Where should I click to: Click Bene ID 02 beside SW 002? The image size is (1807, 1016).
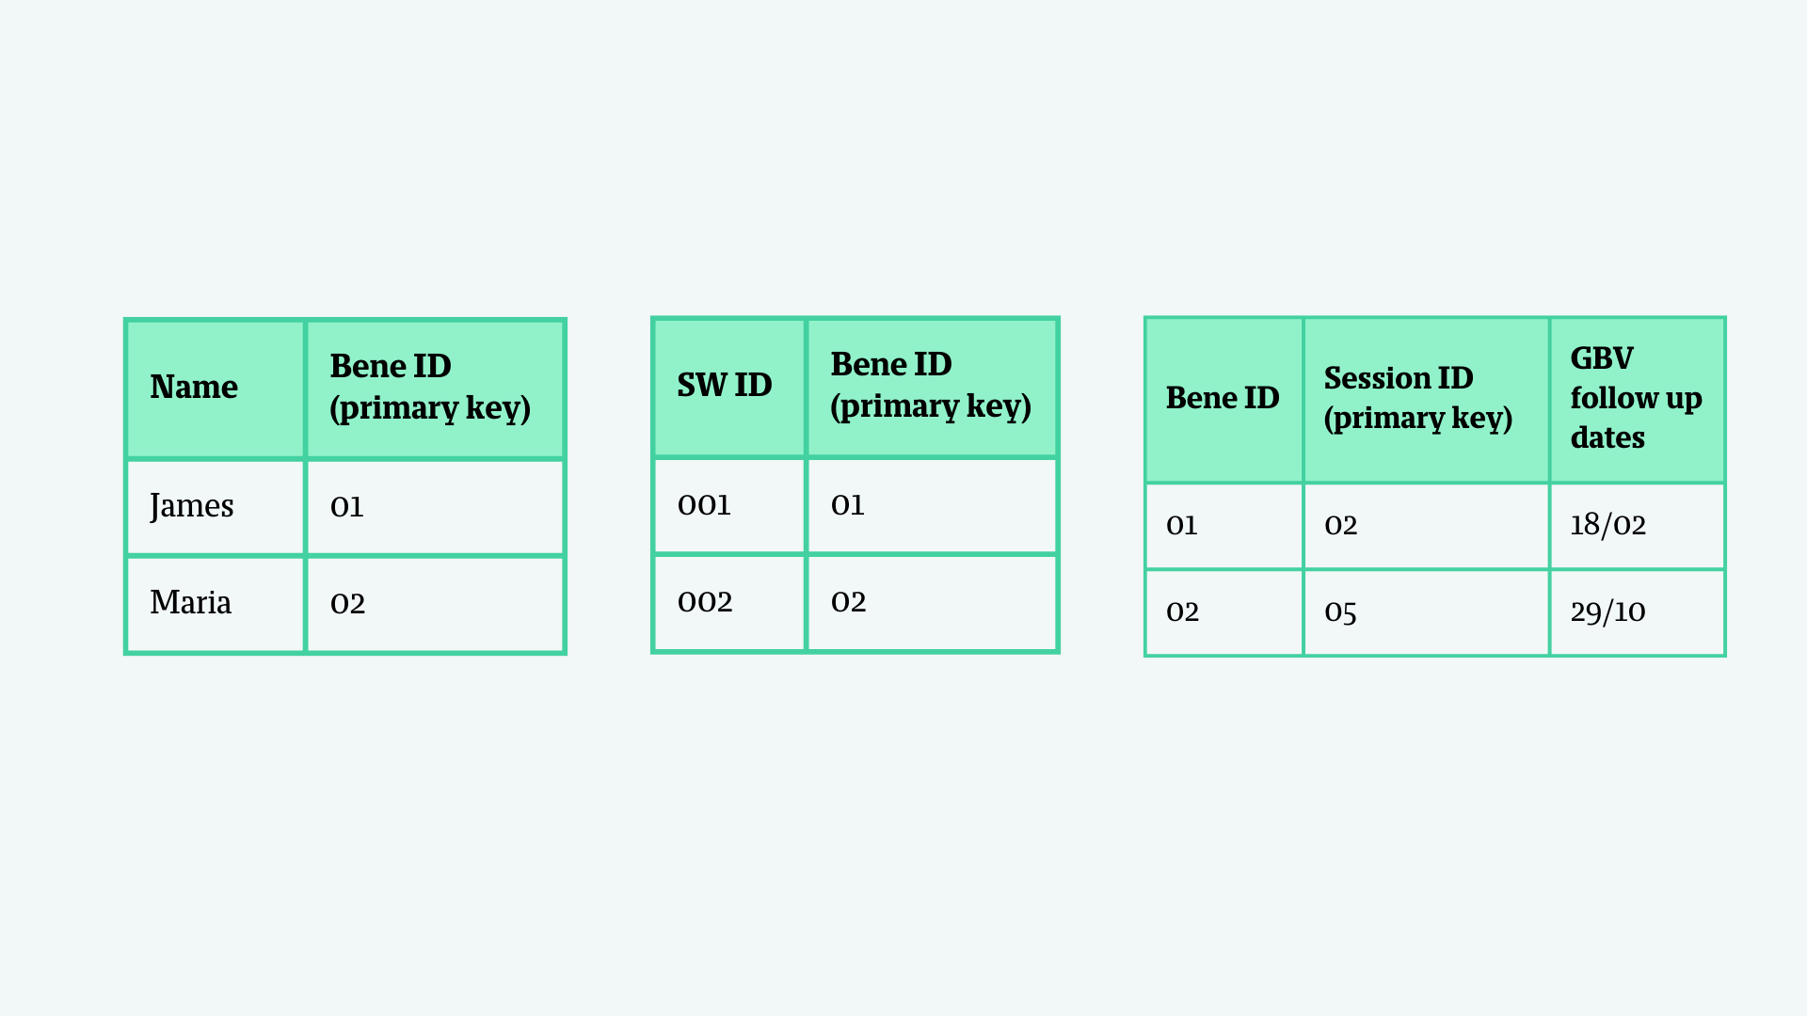pos(932,603)
